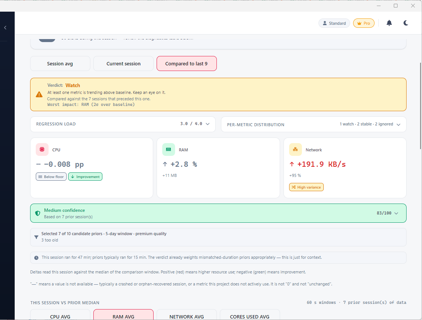Collapse the sidebar with the back chevron
Viewport: 422px width, 320px height.
[5, 28]
